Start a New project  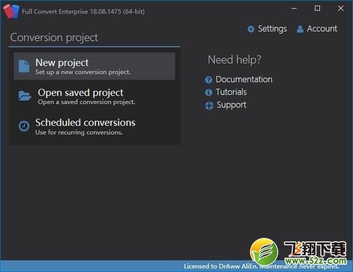(94, 66)
